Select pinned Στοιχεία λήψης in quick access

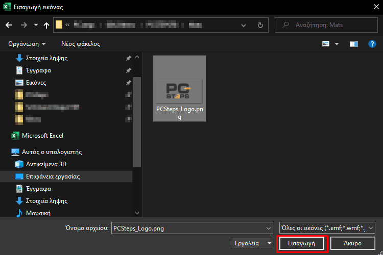coord(46,58)
